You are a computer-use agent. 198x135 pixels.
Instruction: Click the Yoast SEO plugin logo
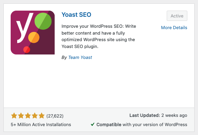[x=33, y=33]
